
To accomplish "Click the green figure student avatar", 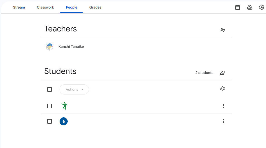I will coord(64,106).
